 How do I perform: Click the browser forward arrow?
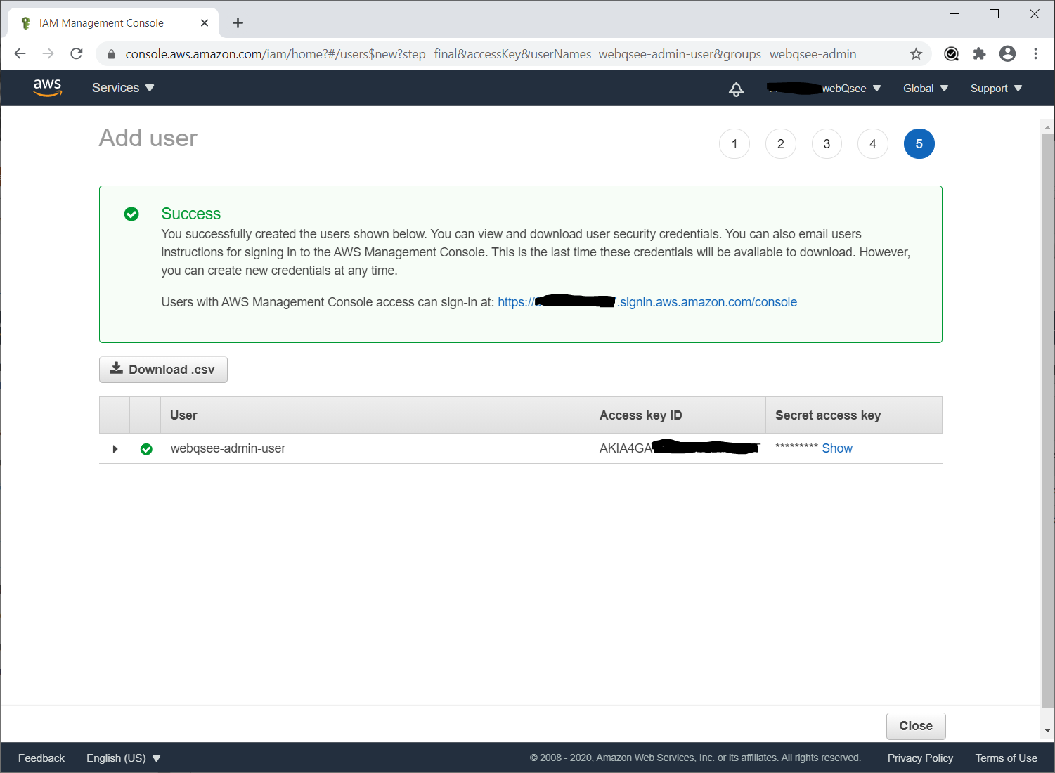(48, 53)
